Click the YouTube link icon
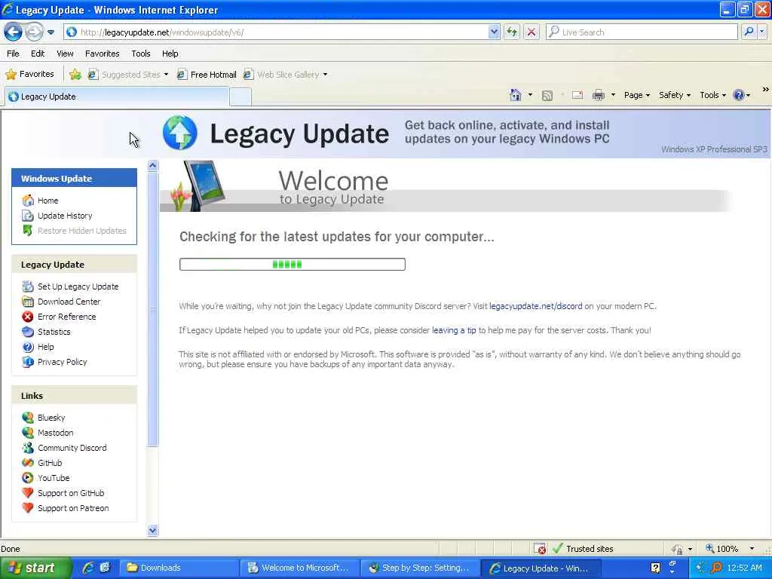This screenshot has height=579, width=772. (28, 478)
